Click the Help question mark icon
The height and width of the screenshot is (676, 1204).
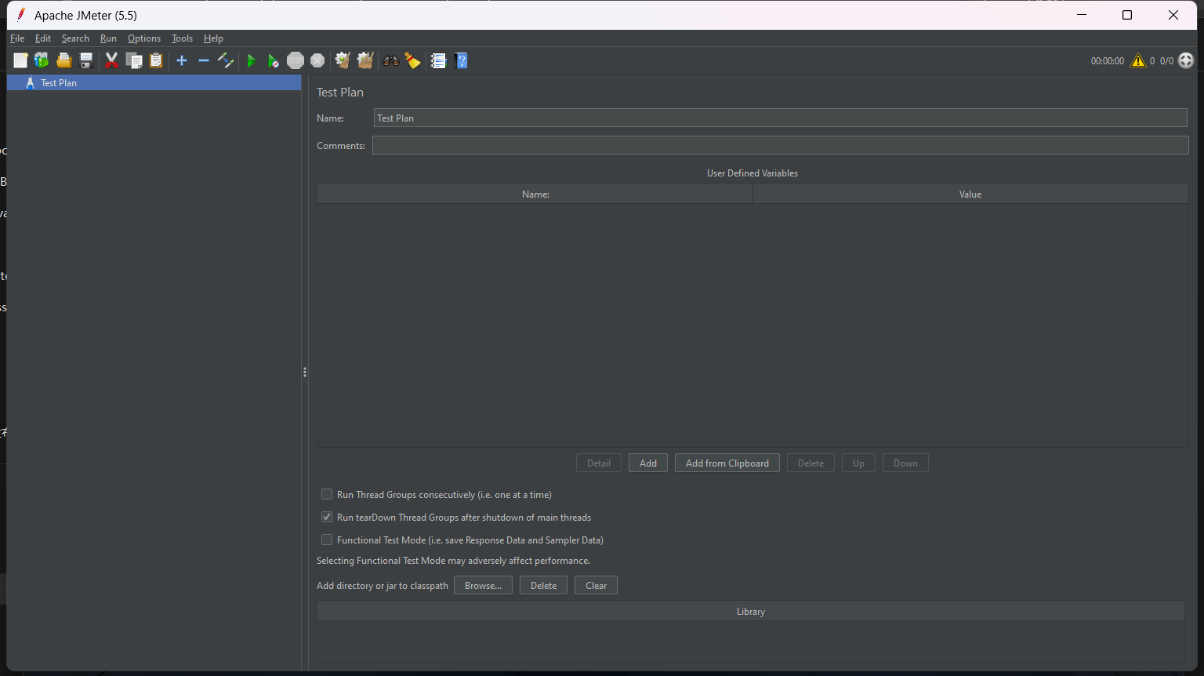coord(461,60)
